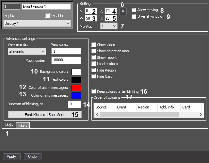Enable the Allow moving checkbox
The width and height of the screenshot is (209, 163).
[x=134, y=10]
